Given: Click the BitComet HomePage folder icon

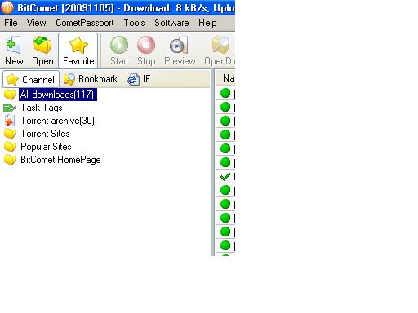Looking at the screenshot, I should (x=10, y=160).
